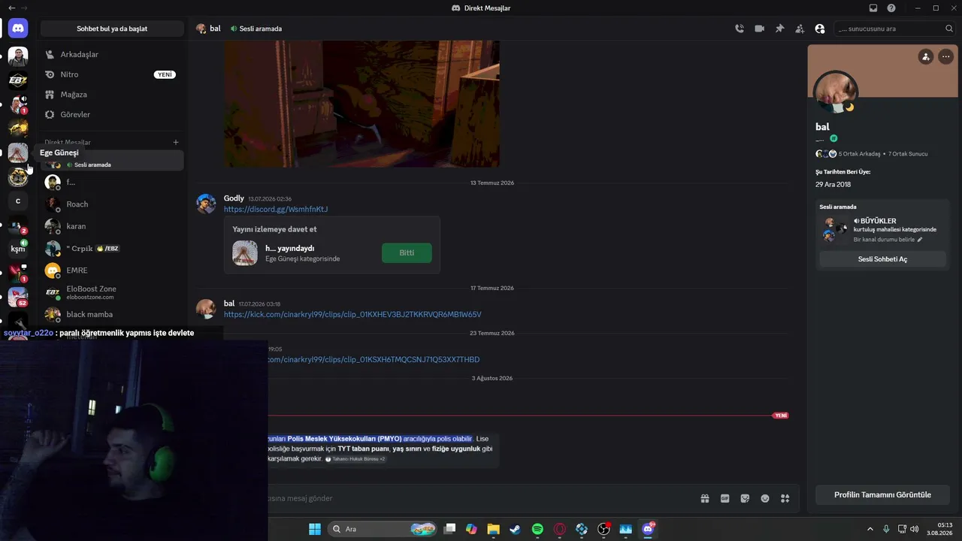Click the taskbar volume icon
This screenshot has width=962, height=541.
point(915,529)
